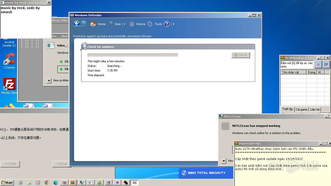Click the VLTKNhatRac title bar icon
This screenshot has width=331, height=186.
pos(283,58)
